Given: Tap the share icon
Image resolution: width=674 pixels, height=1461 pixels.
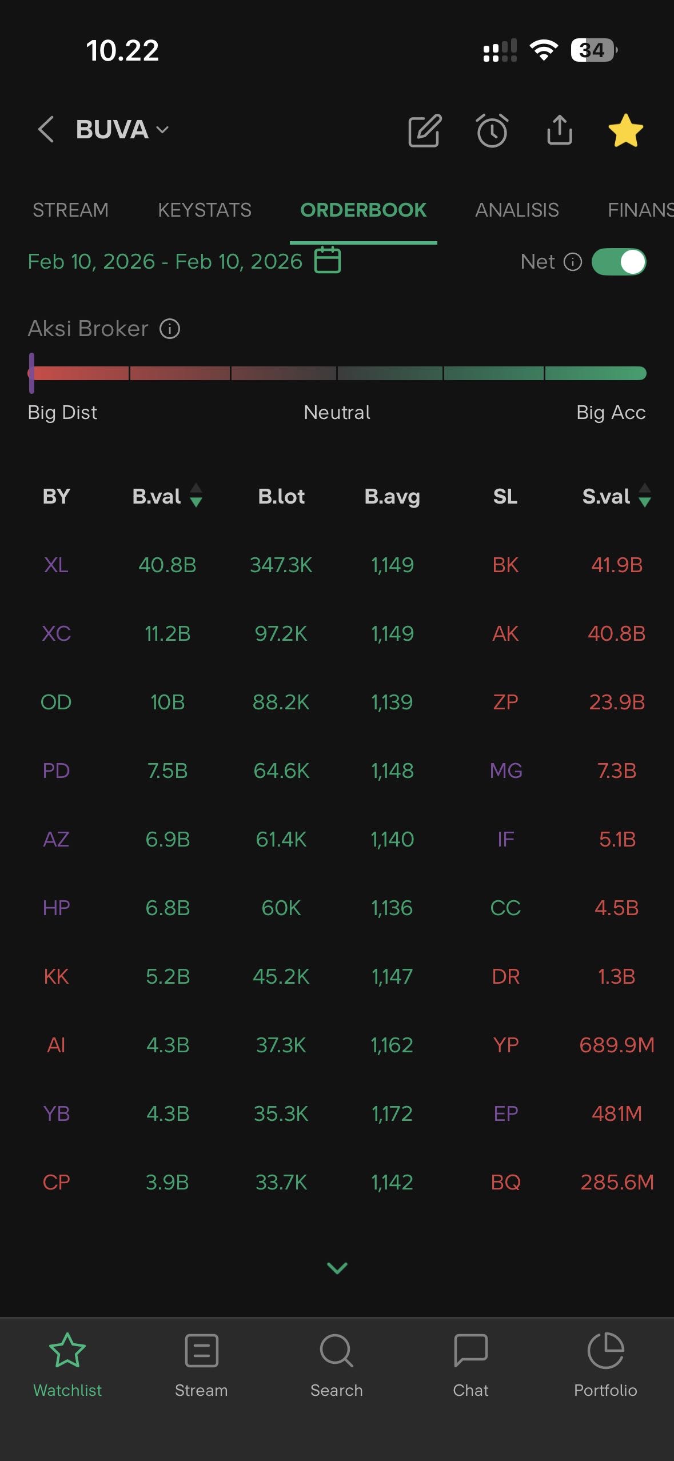Looking at the screenshot, I should click(559, 130).
